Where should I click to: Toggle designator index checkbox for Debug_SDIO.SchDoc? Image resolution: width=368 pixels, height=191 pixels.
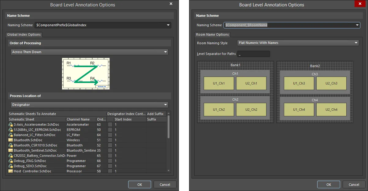(110, 166)
